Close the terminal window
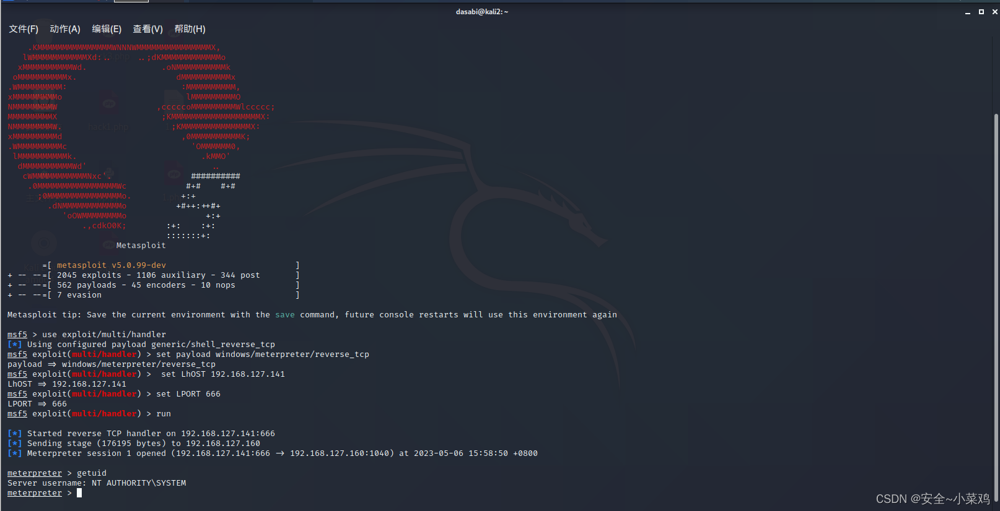 [x=995, y=12]
